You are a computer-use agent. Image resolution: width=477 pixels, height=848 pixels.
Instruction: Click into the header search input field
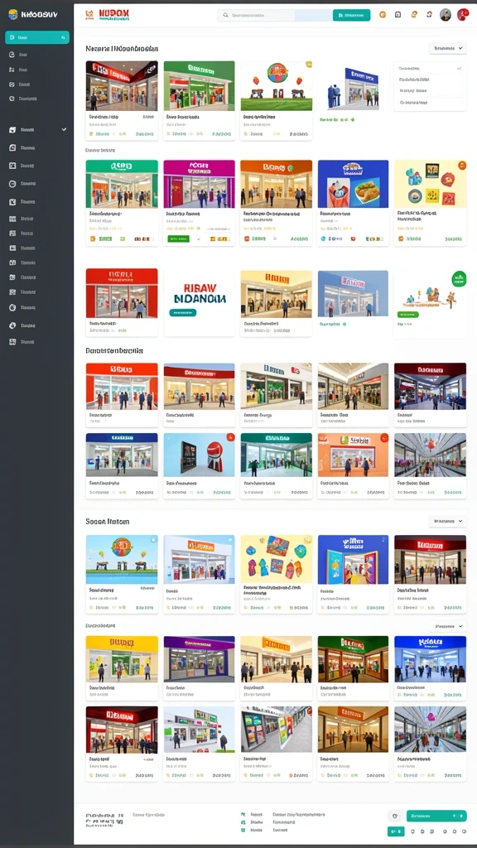pos(275,16)
